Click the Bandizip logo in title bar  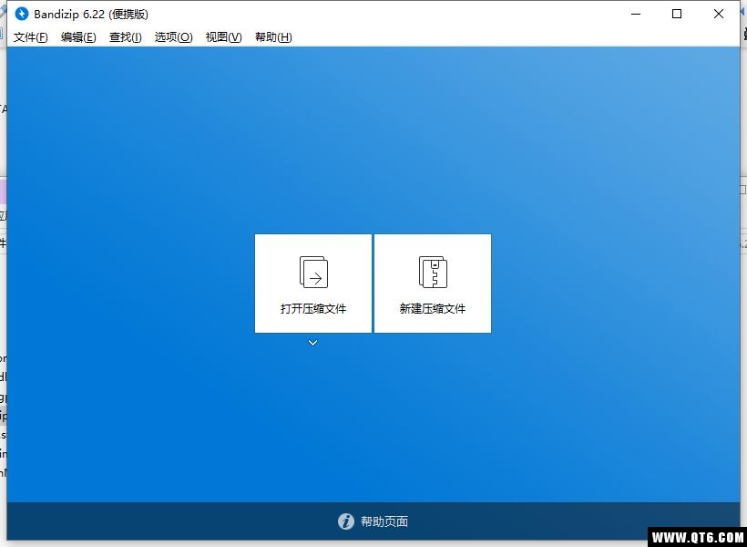click(x=22, y=14)
